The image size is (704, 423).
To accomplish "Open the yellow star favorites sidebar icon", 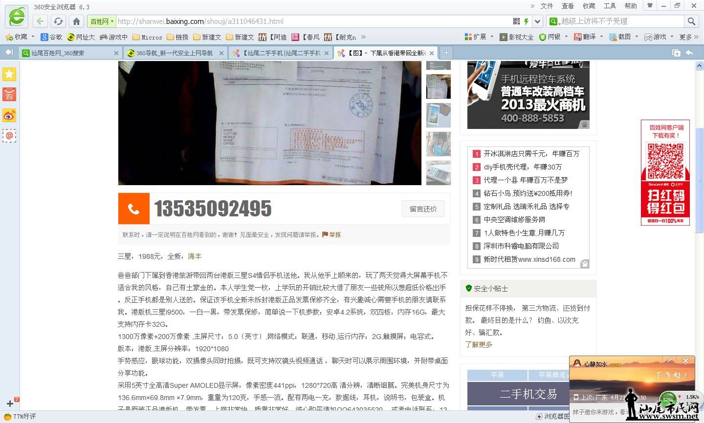I will coord(9,74).
